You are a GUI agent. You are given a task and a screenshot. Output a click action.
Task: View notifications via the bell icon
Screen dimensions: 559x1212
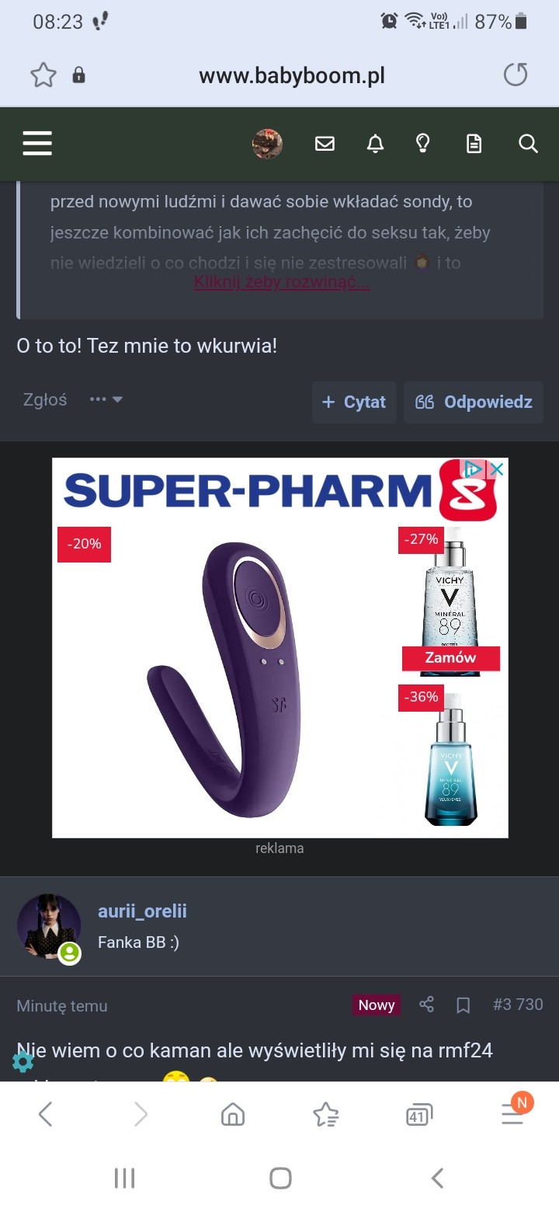(x=375, y=144)
